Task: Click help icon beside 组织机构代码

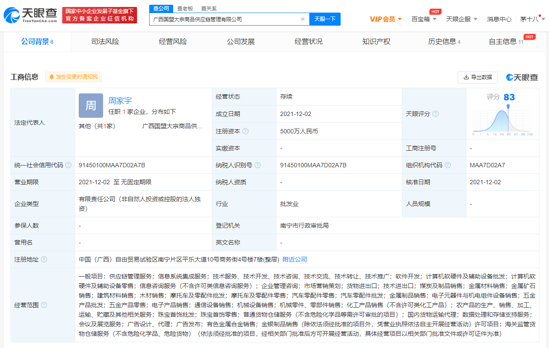Action: pos(448,166)
